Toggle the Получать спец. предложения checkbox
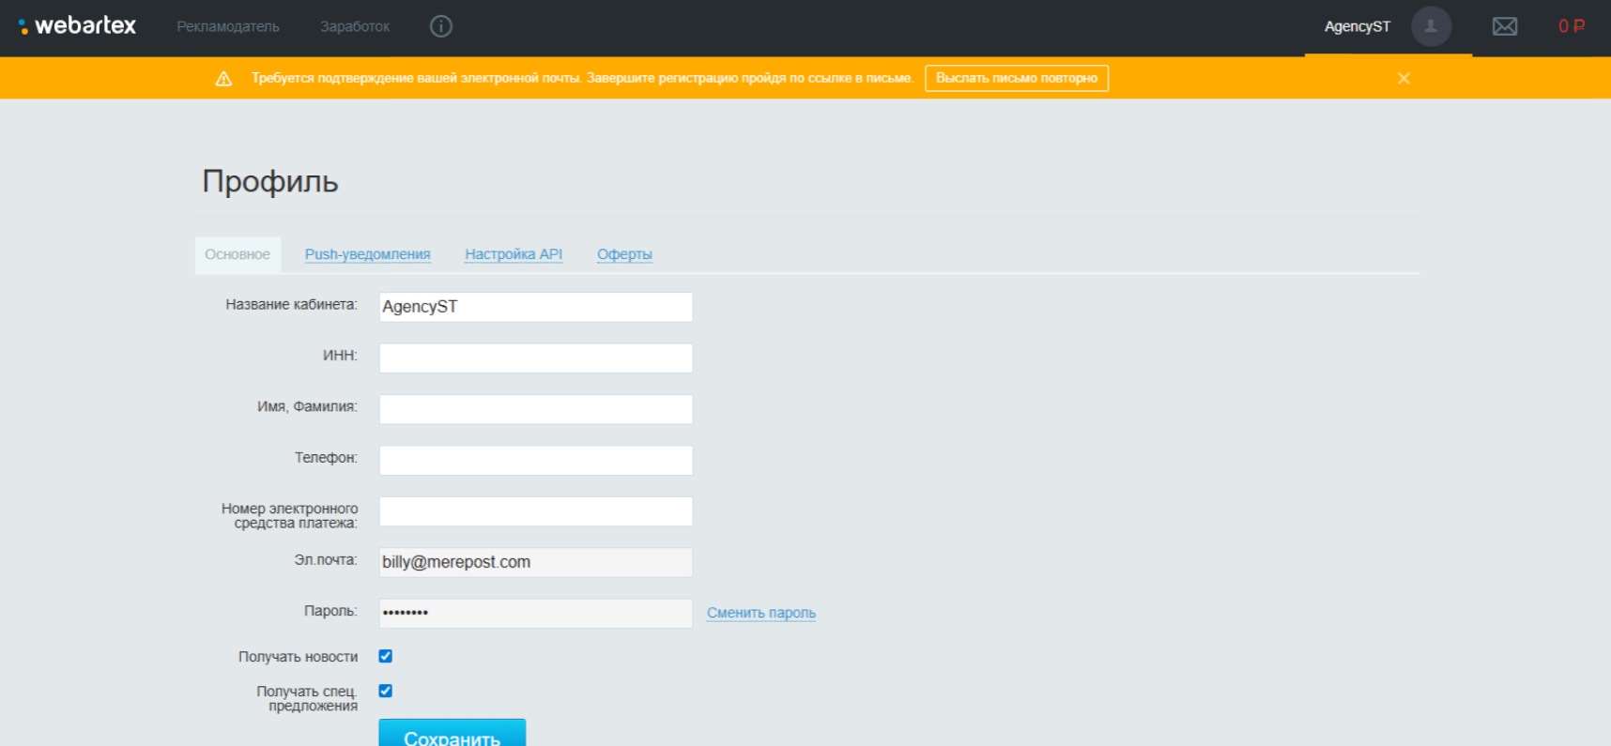The width and height of the screenshot is (1611, 746). point(385,691)
